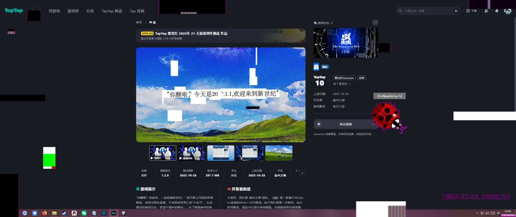Open File Explorer from the taskbar
The width and height of the screenshot is (516, 217).
pos(54,213)
